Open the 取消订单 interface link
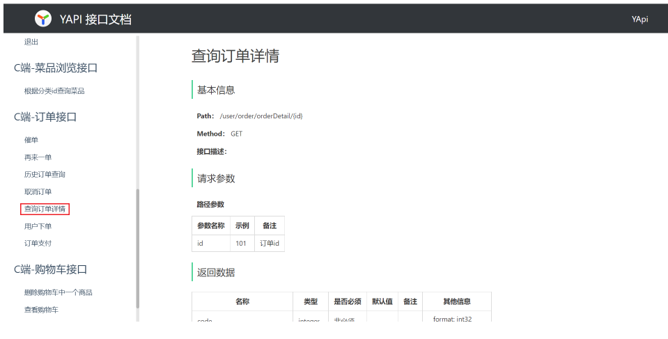668x339 pixels. click(x=38, y=191)
